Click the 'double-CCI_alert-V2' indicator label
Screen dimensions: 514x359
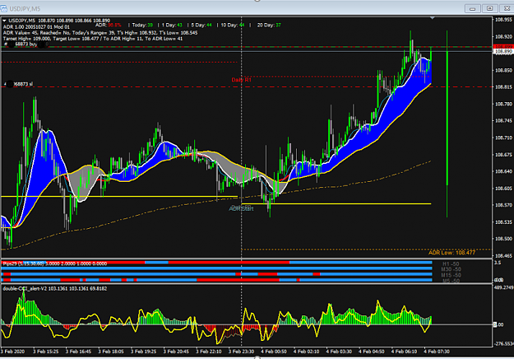pyautogui.click(x=25, y=289)
